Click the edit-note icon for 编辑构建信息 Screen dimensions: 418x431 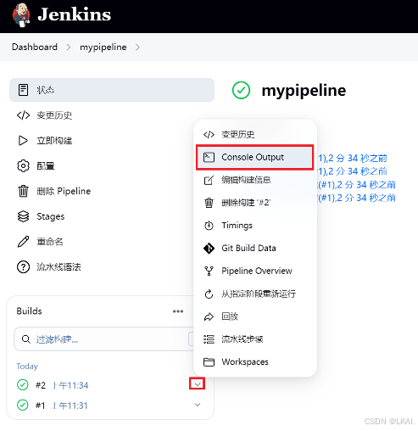(209, 180)
